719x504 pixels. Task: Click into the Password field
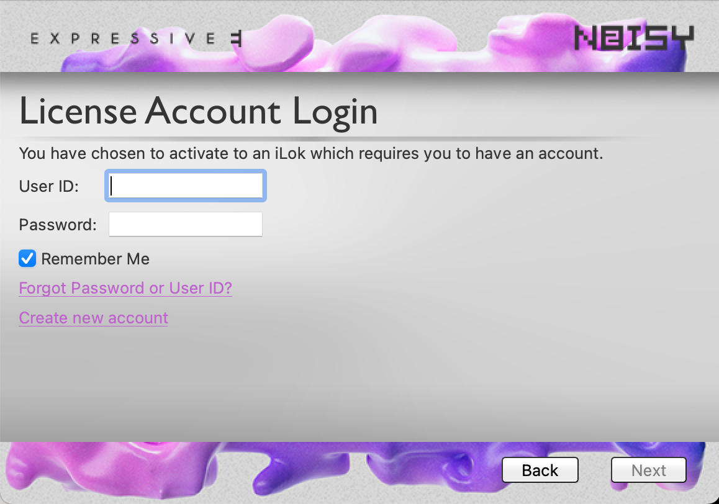(186, 224)
